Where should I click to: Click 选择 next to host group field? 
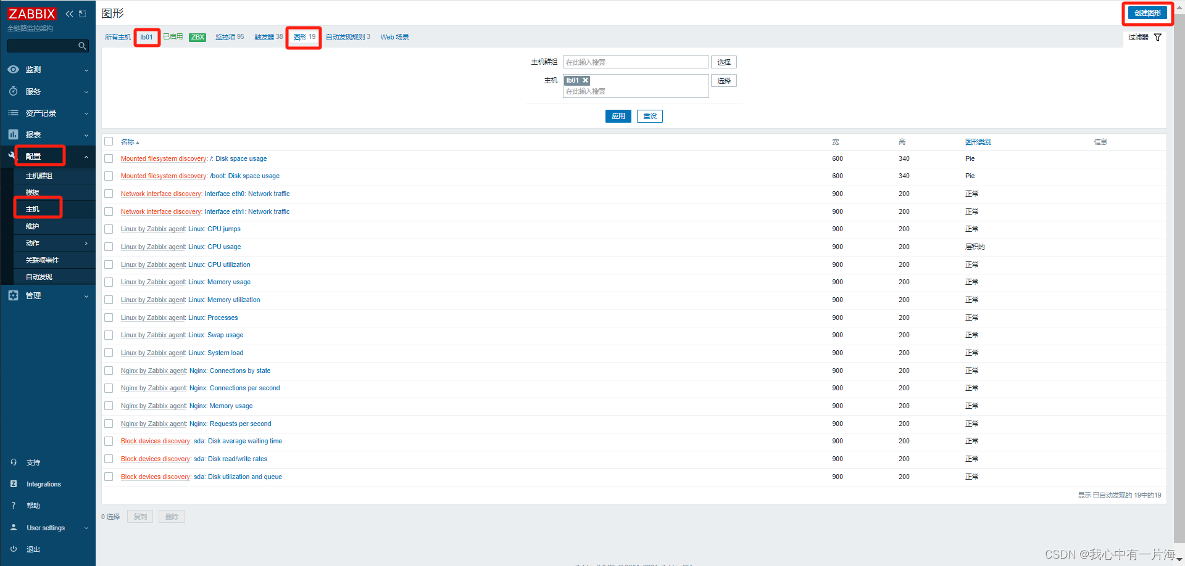pyautogui.click(x=724, y=62)
